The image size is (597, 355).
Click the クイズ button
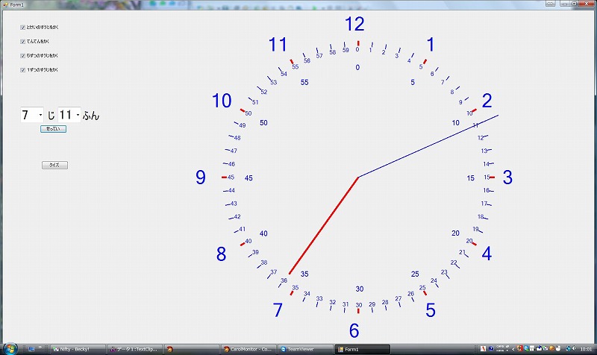pos(54,165)
